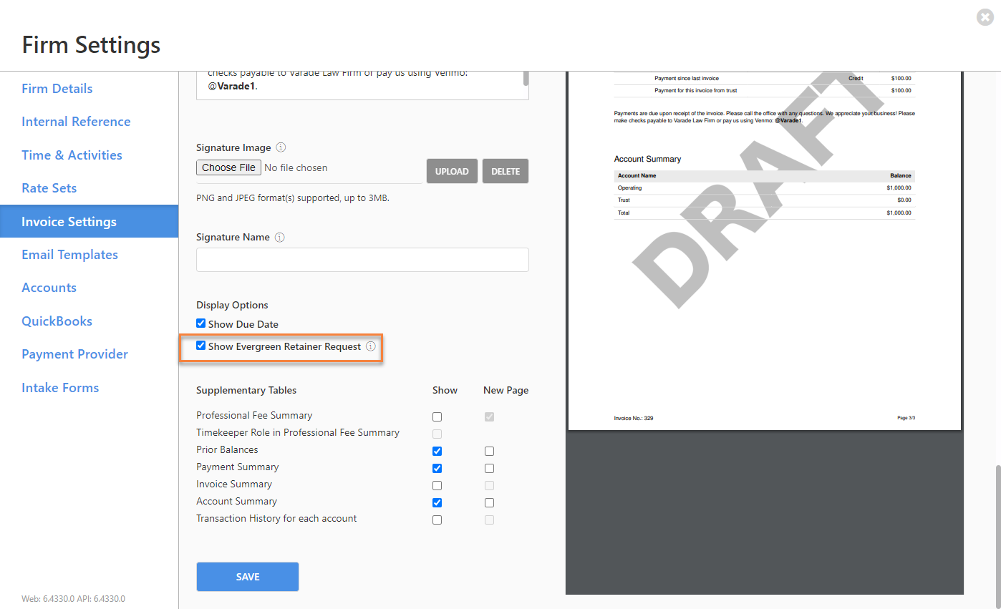This screenshot has width=1001, height=609.
Task: Click the info icon beside Signature Name
Action: (x=280, y=237)
